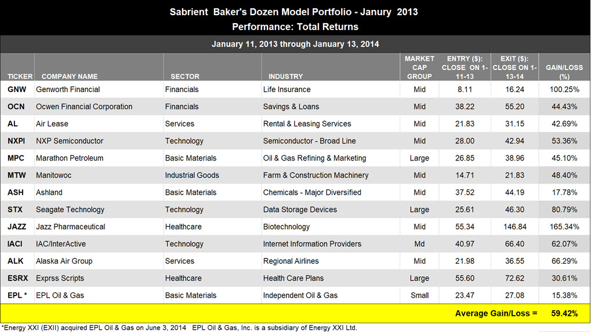Click EPL Oil & Gas company name
591x332 pixels.
(x=60, y=295)
